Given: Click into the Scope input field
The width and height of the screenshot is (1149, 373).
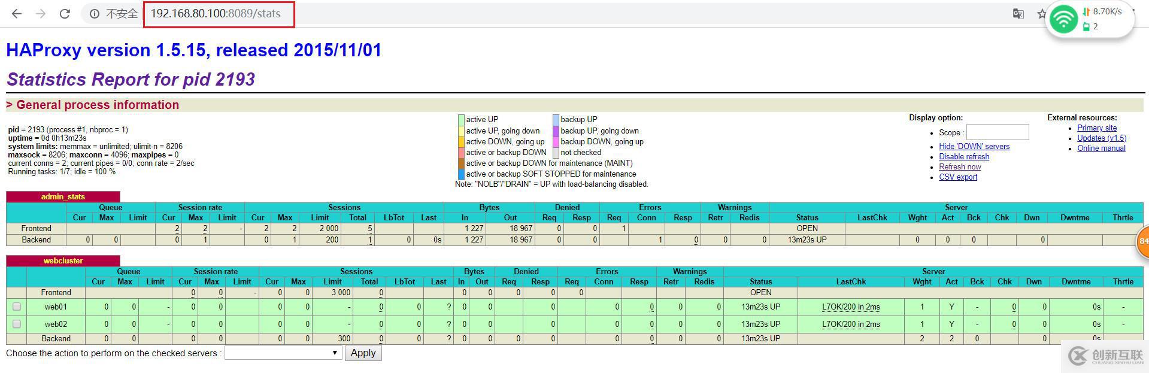Looking at the screenshot, I should point(998,132).
